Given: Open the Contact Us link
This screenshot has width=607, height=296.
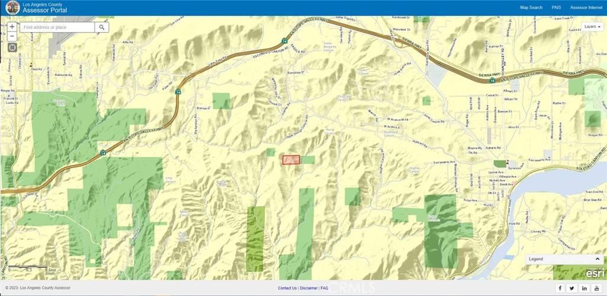Looking at the screenshot, I should tap(287, 288).
